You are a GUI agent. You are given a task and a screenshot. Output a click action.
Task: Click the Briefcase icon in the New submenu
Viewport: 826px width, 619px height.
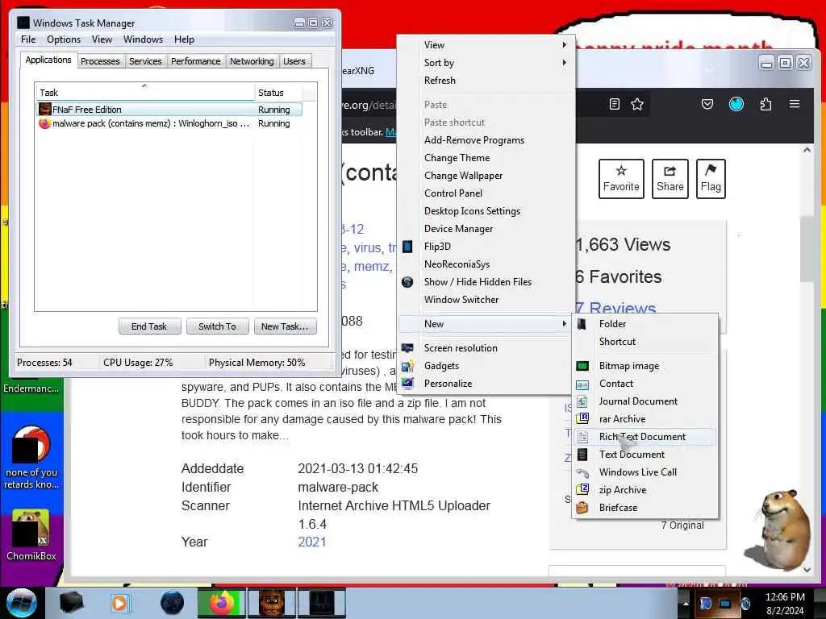pos(582,508)
